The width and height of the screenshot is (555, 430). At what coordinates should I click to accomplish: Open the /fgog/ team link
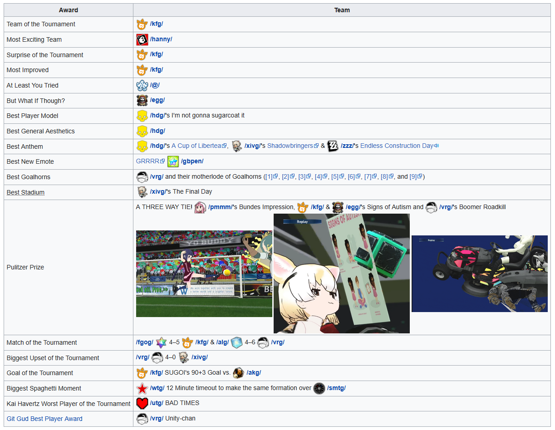point(145,342)
